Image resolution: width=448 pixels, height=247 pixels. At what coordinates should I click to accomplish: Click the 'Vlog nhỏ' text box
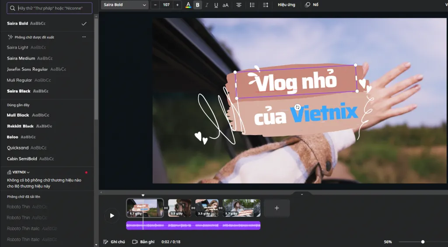296,82
